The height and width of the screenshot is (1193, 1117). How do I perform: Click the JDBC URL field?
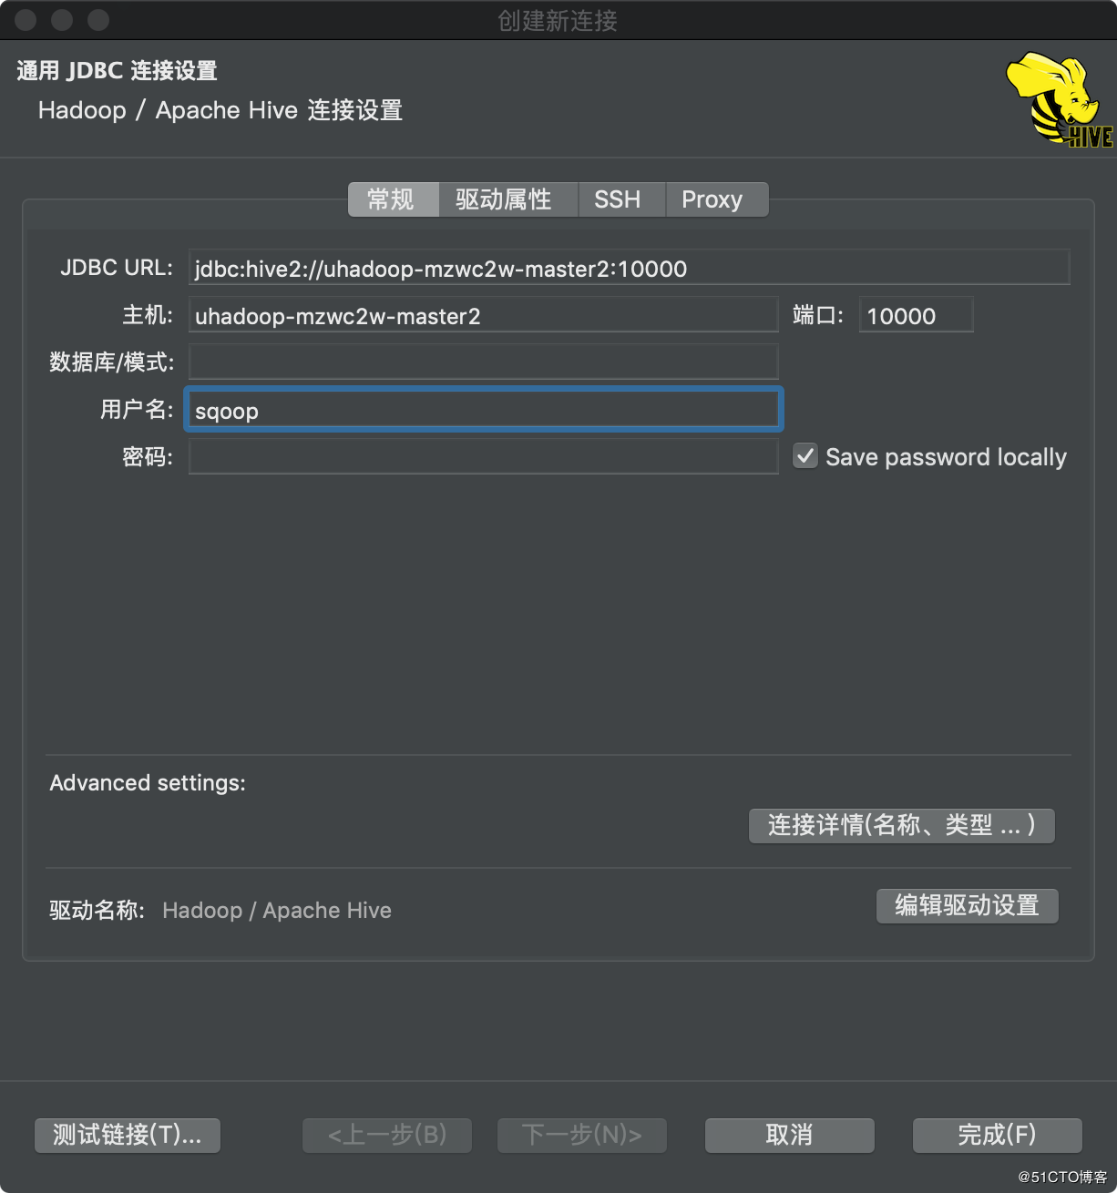pyautogui.click(x=629, y=268)
